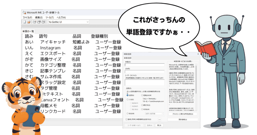Screen dimensions: 257x135
Task: Select the その他(H) radio button
Action: [x=142, y=109]
